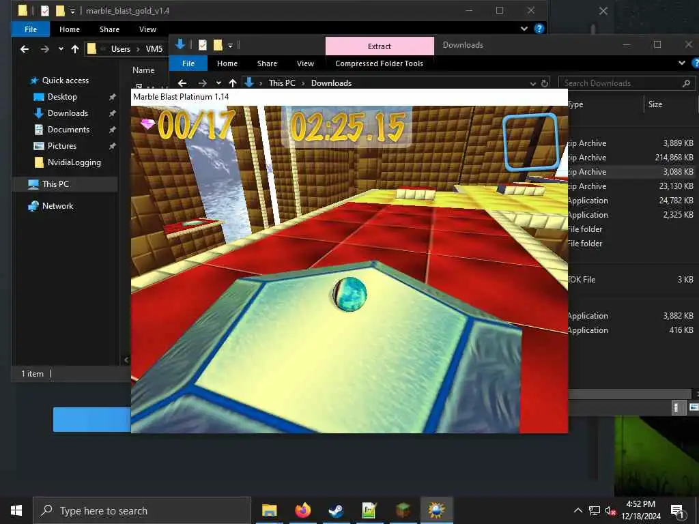The height and width of the screenshot is (524, 699).
Task: Select the 24,782 KB Application row
Action: pos(631,201)
